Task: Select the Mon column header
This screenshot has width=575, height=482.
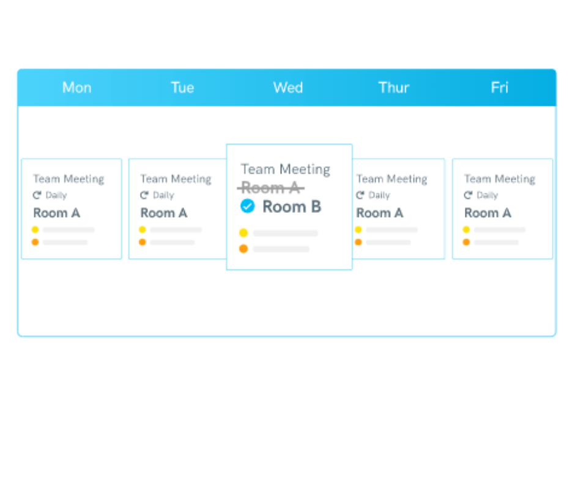Action: [x=76, y=87]
